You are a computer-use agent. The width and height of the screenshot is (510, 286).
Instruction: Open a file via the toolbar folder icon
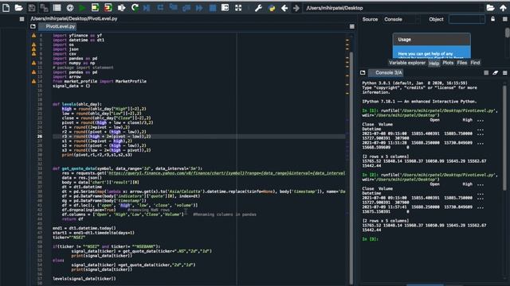point(19,8)
